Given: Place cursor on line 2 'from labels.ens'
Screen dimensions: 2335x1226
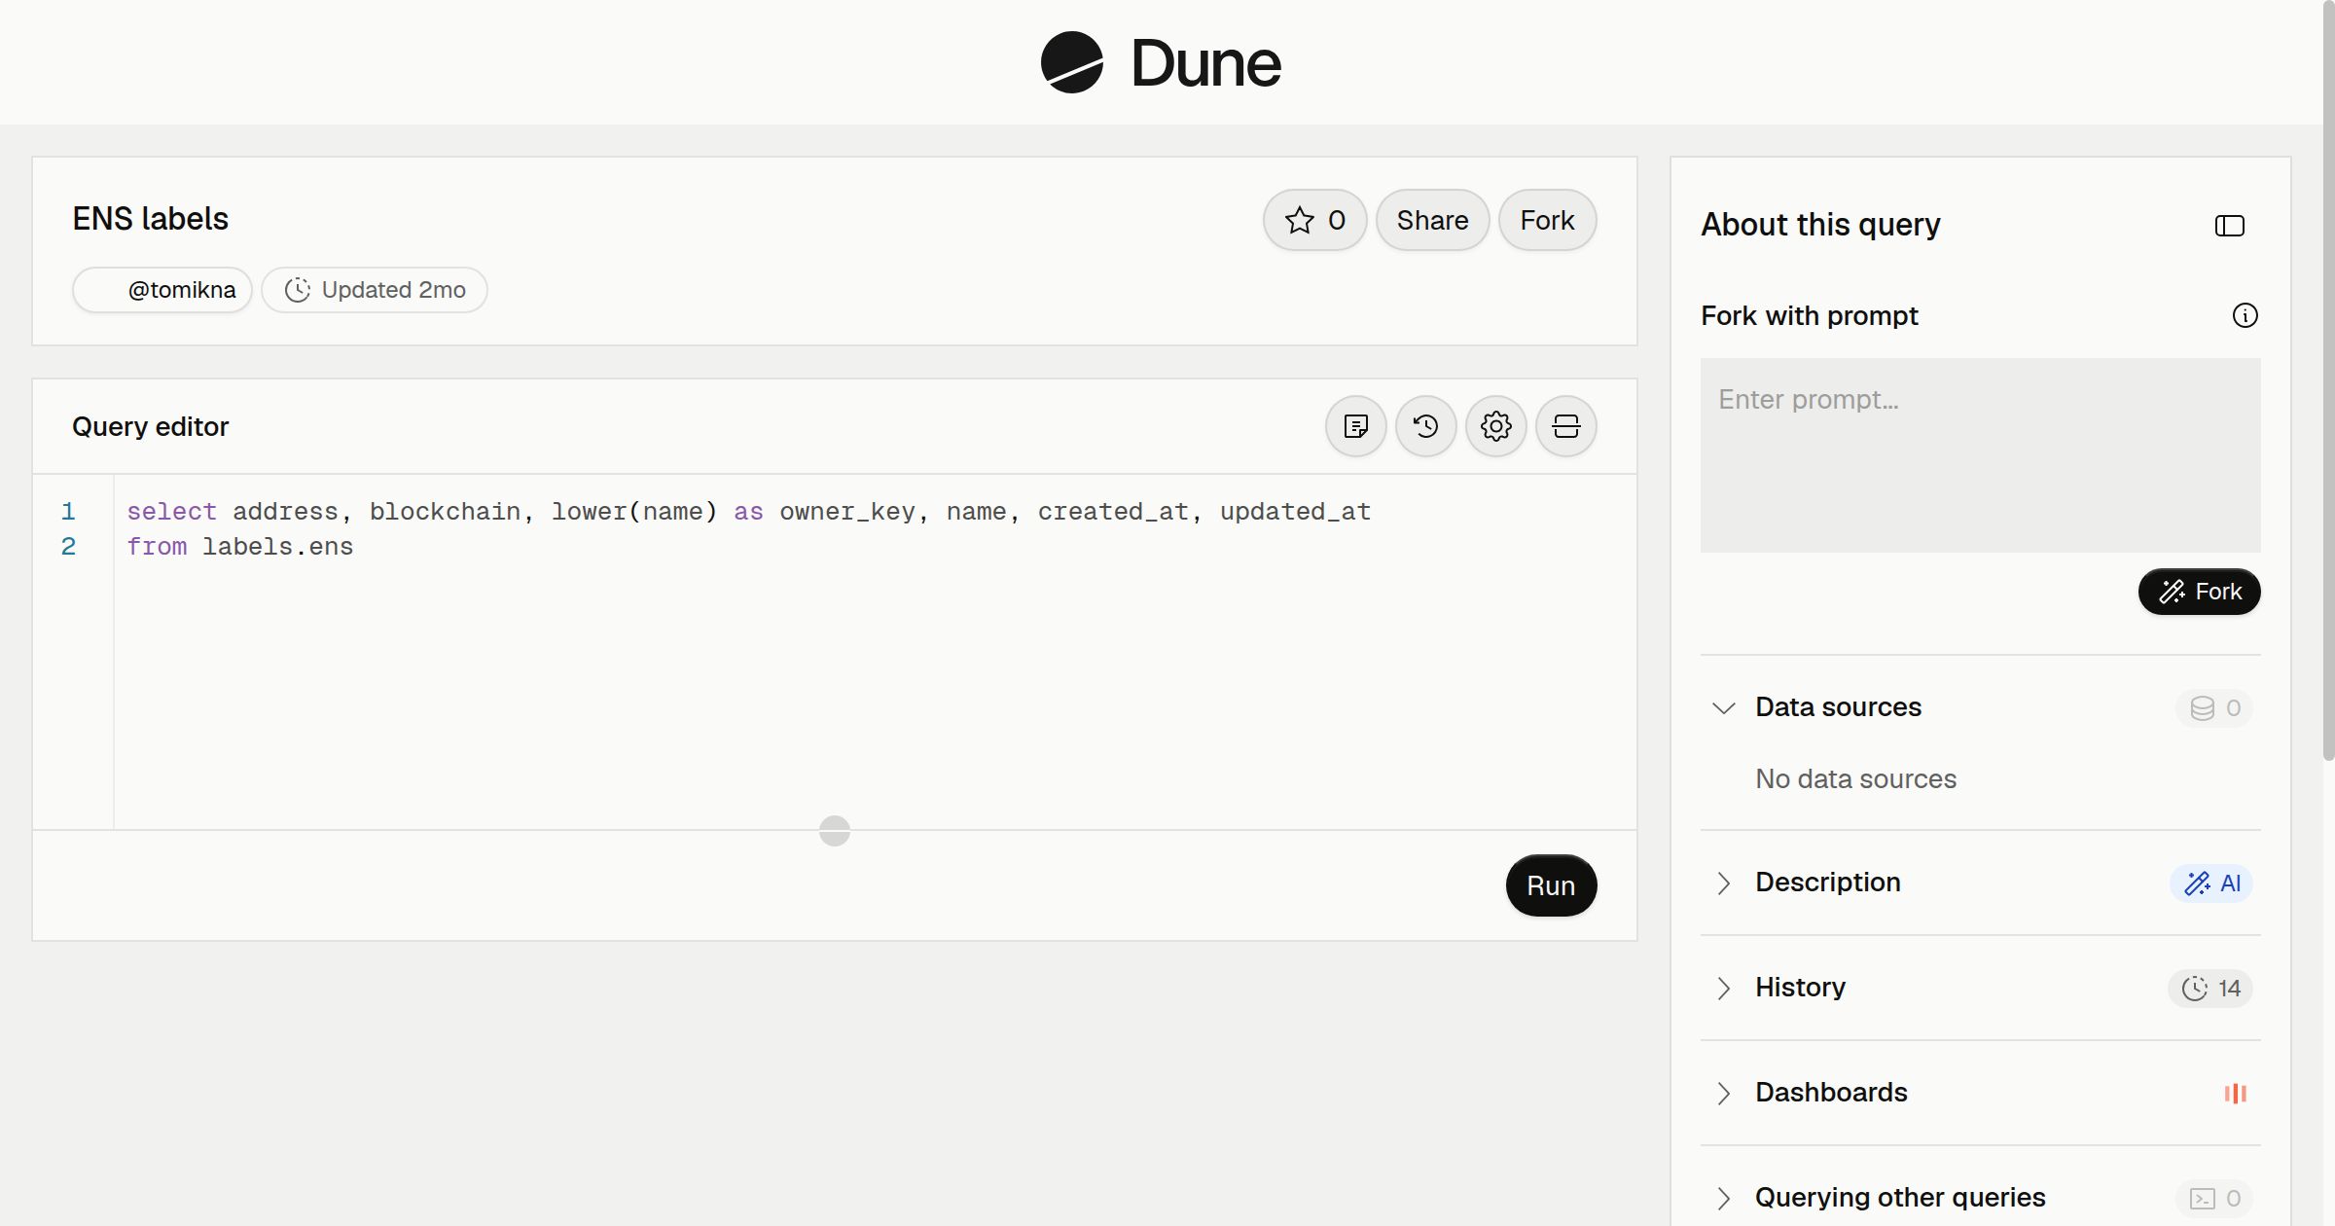Looking at the screenshot, I should coord(240,547).
